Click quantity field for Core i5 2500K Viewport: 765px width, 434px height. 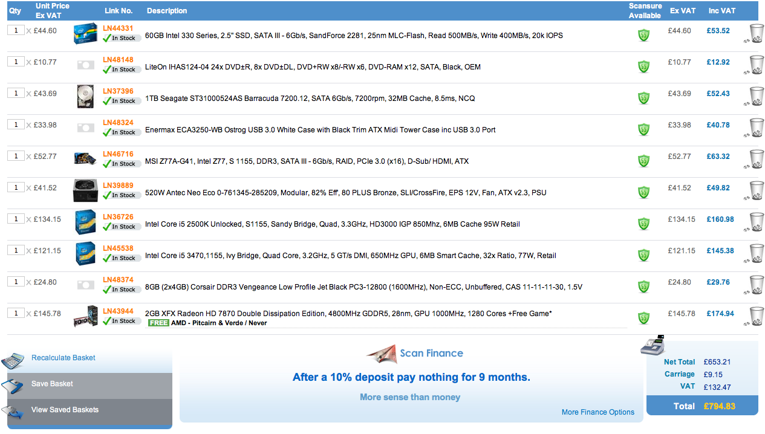(x=16, y=219)
